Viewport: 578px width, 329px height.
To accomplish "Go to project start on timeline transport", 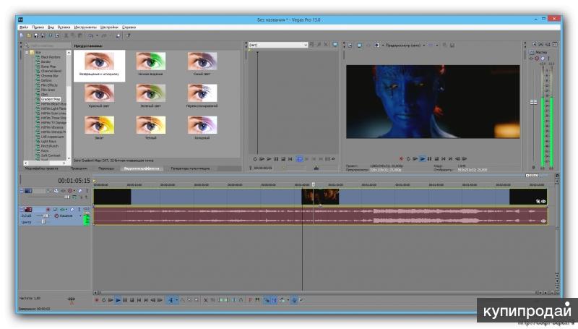I will click(x=139, y=300).
